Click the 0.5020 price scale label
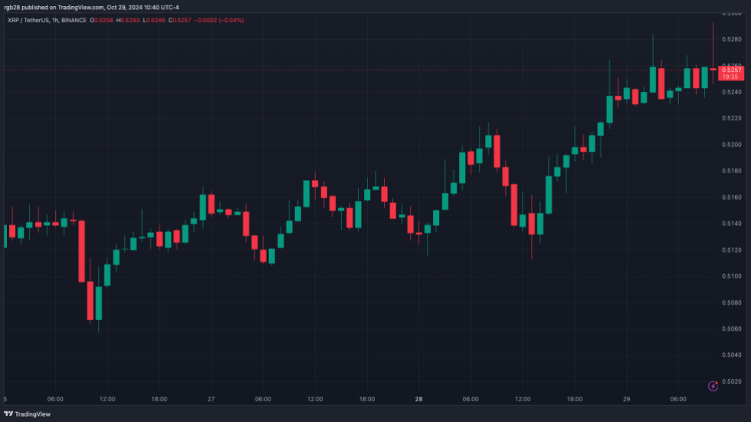751x422 pixels. 731,381
